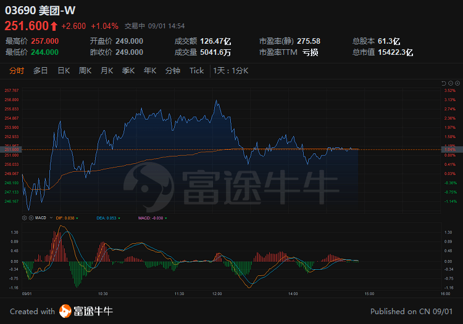Click the 15:00 time axis label

point(369,294)
